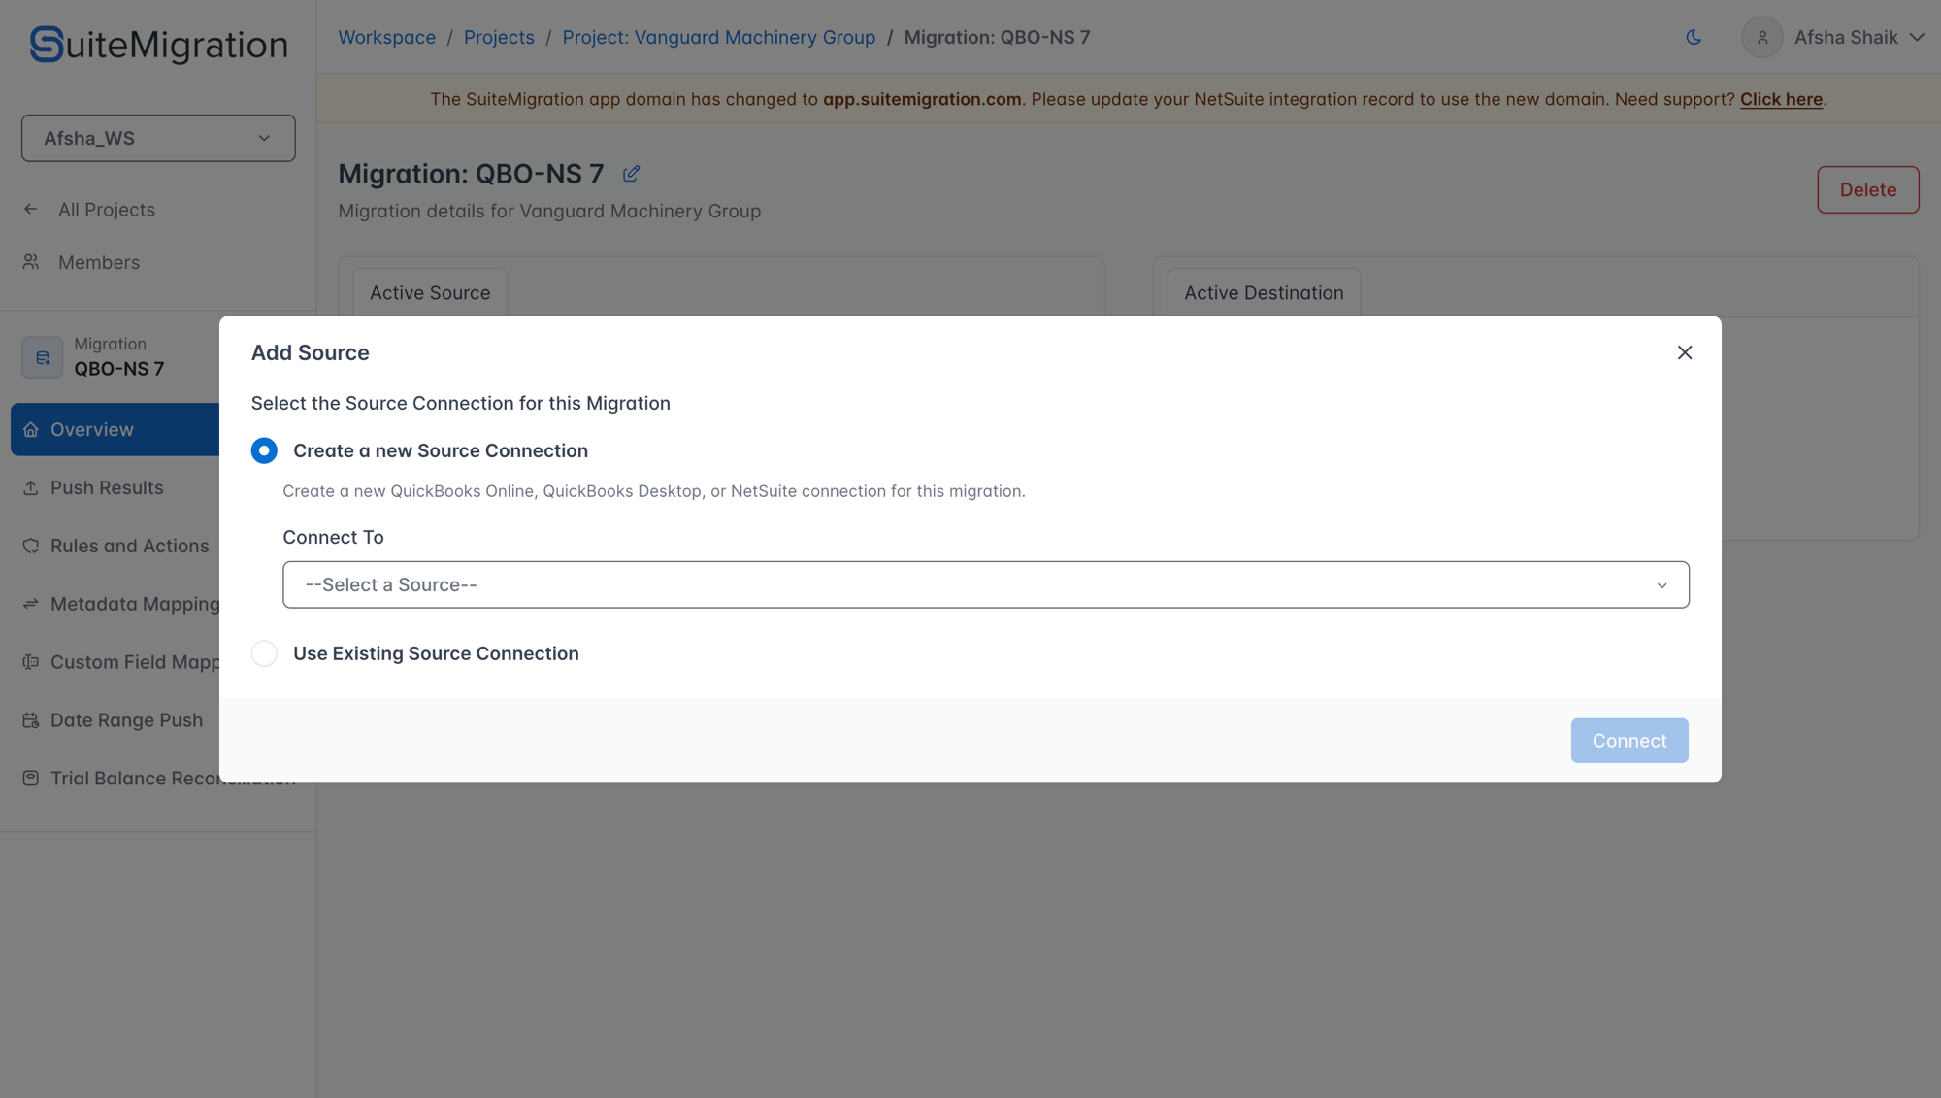This screenshot has width=1941, height=1098.
Task: Open the Projects breadcrumb link
Action: pyautogui.click(x=499, y=37)
